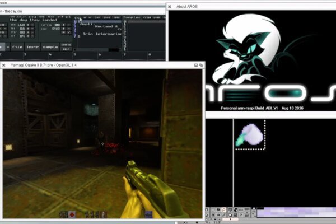336x224 pixels.
Task: Click the depth gadget on the Quake II title bar
Action: pos(201,65)
